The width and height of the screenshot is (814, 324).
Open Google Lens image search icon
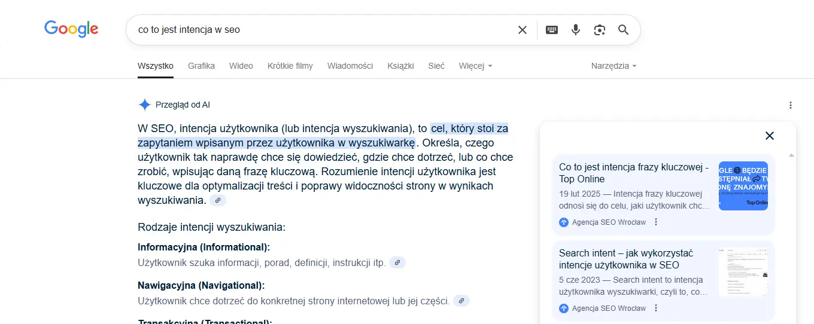coord(600,30)
